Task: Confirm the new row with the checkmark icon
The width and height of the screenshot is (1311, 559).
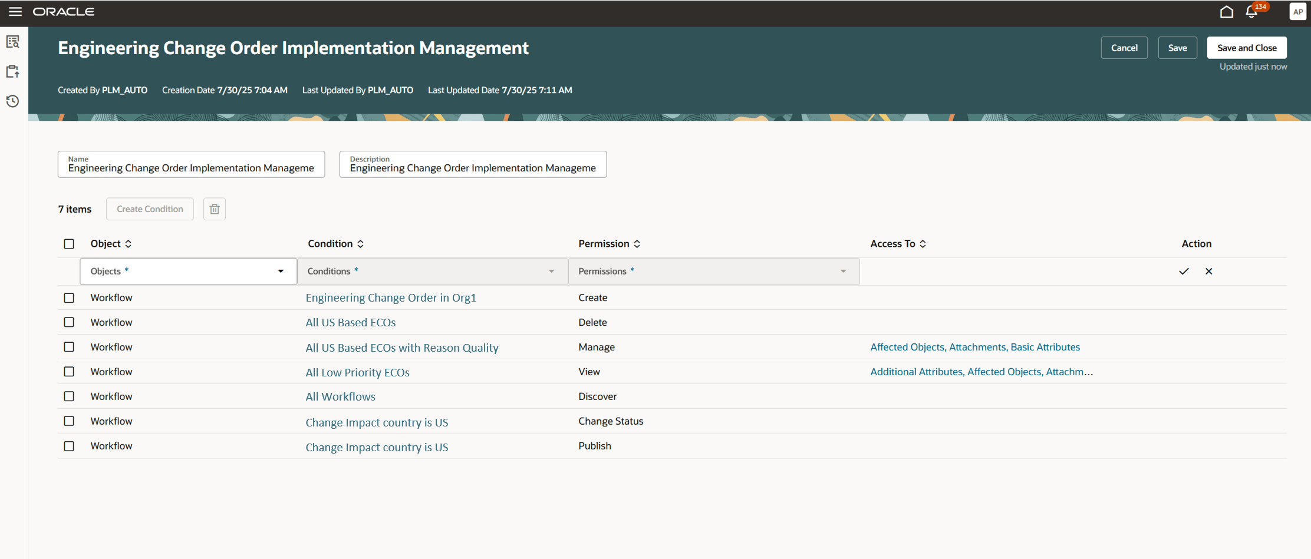Action: coord(1184,271)
